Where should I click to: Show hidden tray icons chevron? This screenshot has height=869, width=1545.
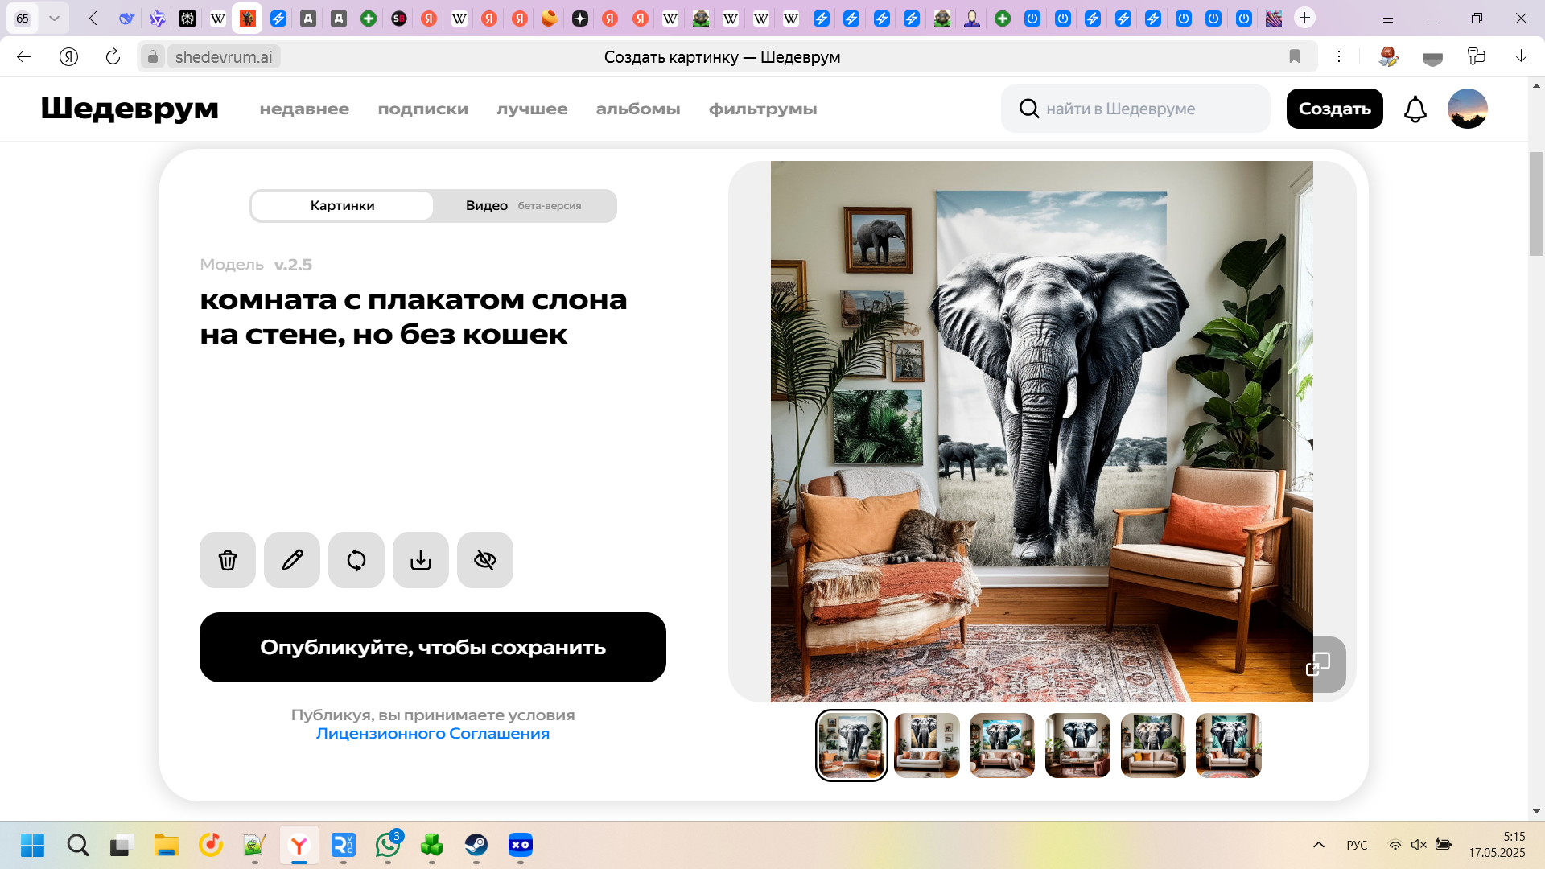click(x=1318, y=845)
